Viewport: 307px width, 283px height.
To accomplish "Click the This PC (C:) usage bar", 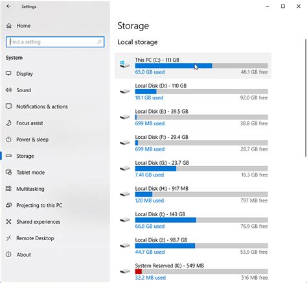I will [x=201, y=66].
